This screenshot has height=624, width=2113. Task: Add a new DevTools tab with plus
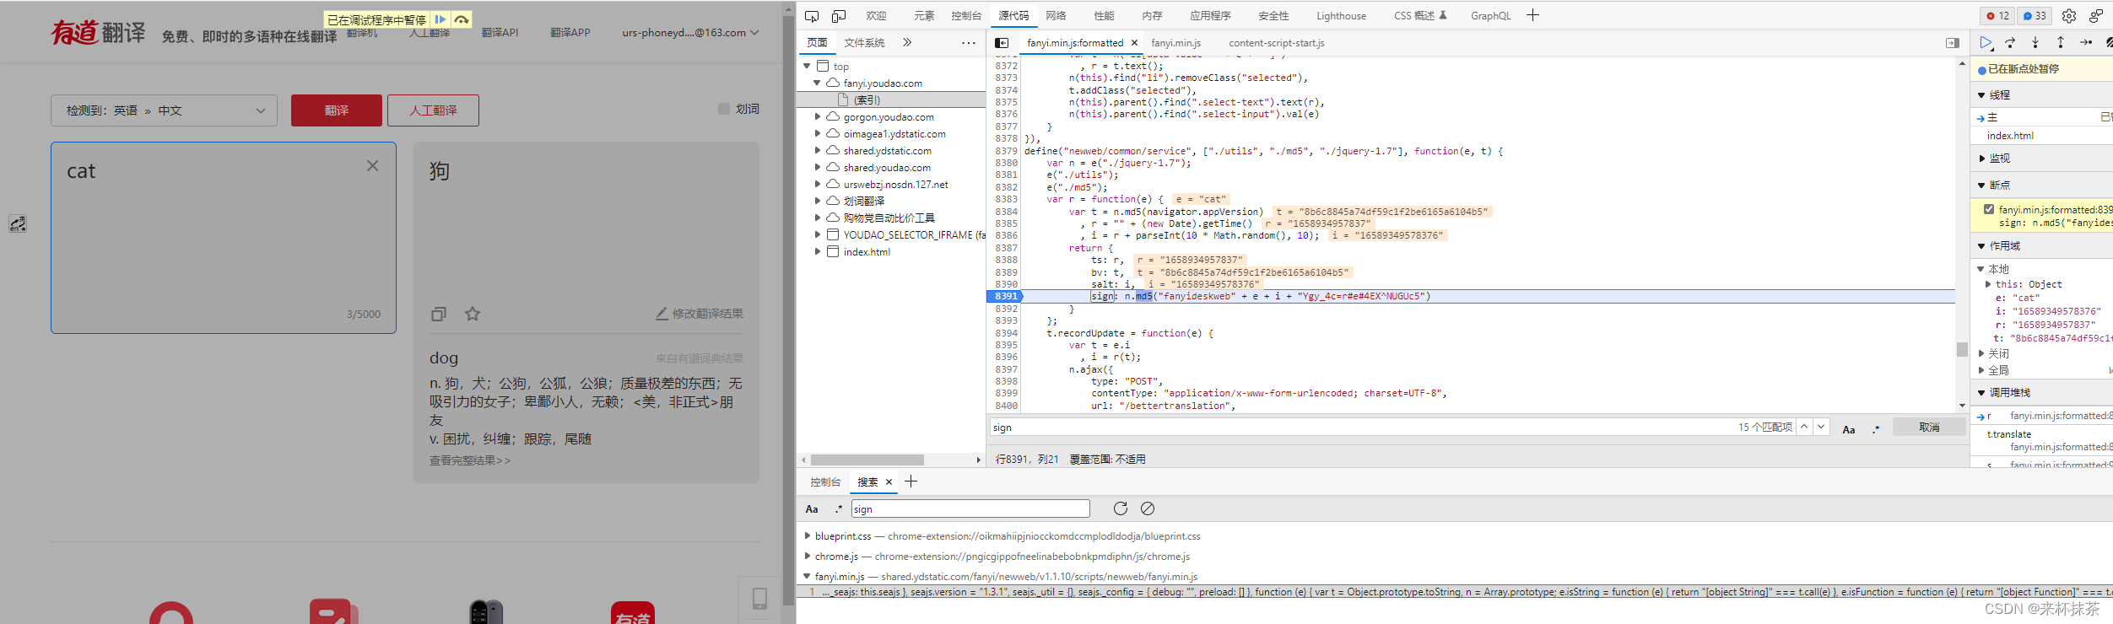pyautogui.click(x=1532, y=15)
